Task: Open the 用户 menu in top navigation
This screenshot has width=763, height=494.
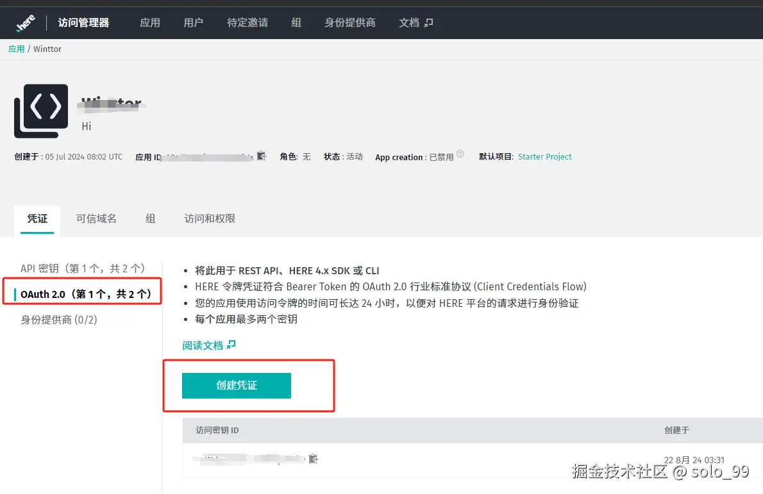Action: tap(193, 23)
